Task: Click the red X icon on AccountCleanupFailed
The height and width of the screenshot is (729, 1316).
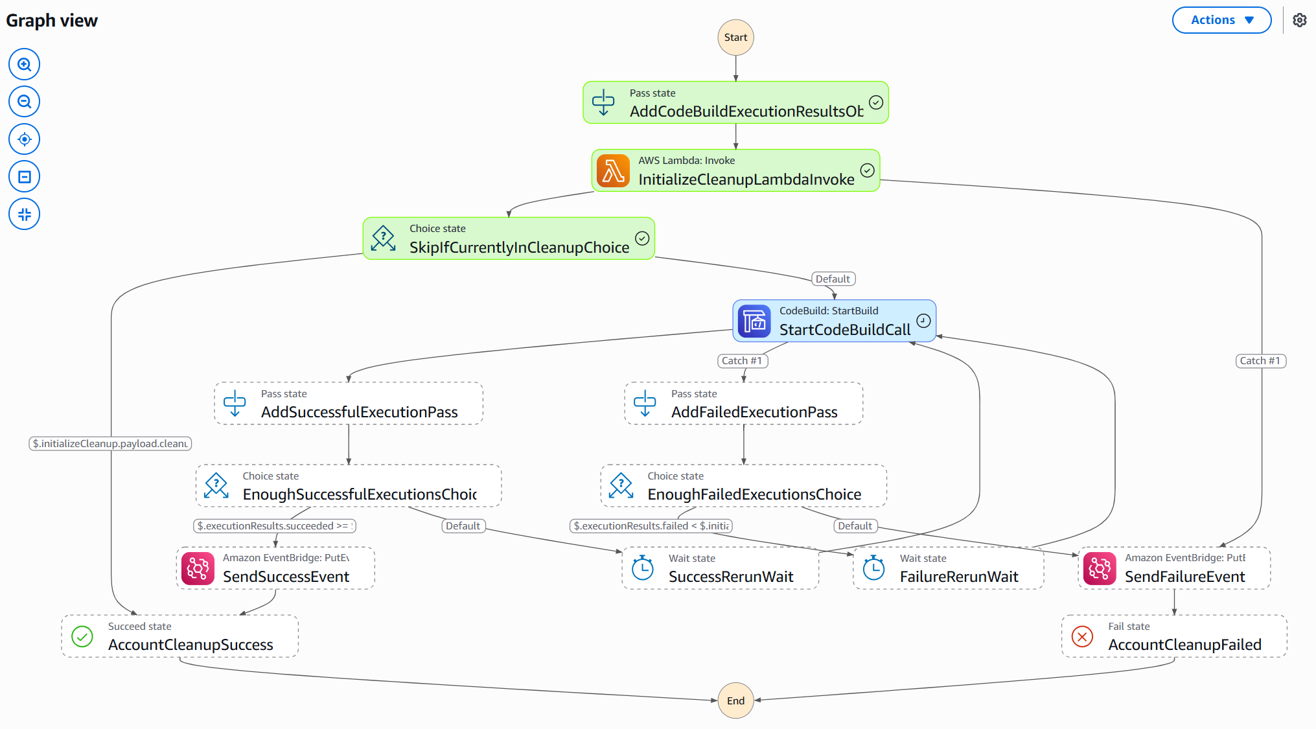Action: point(1082,636)
